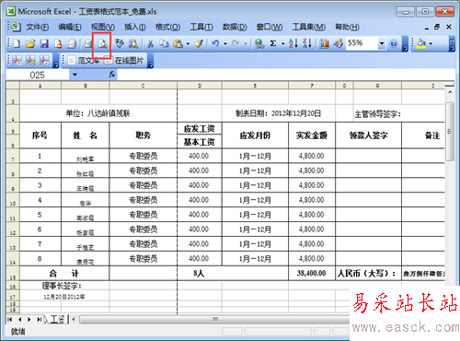Click the 在线图片 toolbar button
Image resolution: width=460 pixels, height=341 pixels.
pyautogui.click(x=124, y=61)
